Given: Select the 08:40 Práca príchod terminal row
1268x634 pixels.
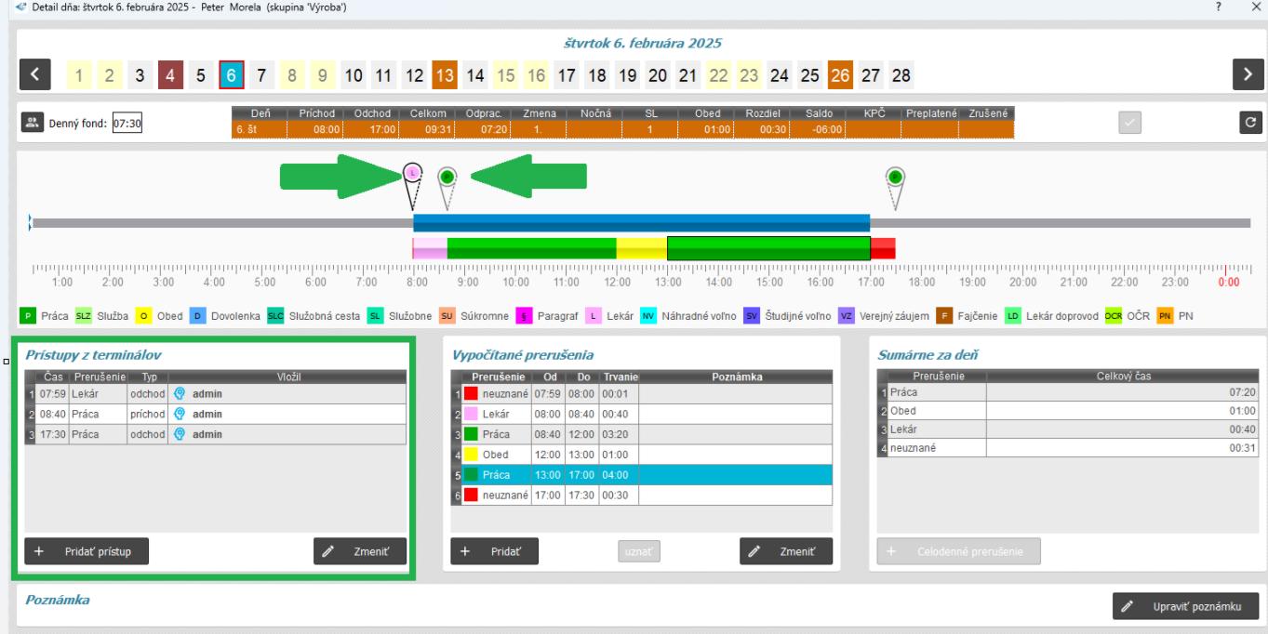Looking at the screenshot, I should click(214, 414).
